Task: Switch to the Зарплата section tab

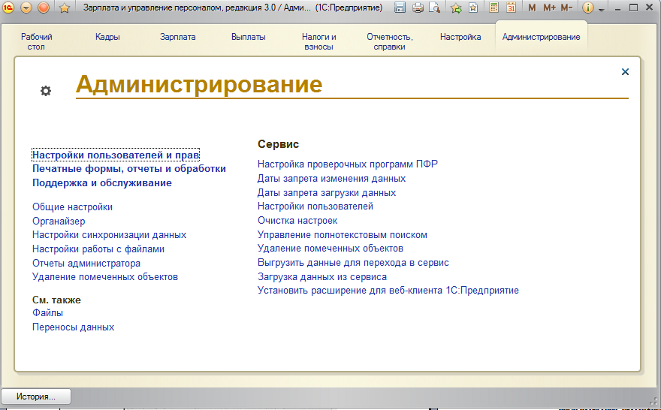Action: [x=177, y=37]
